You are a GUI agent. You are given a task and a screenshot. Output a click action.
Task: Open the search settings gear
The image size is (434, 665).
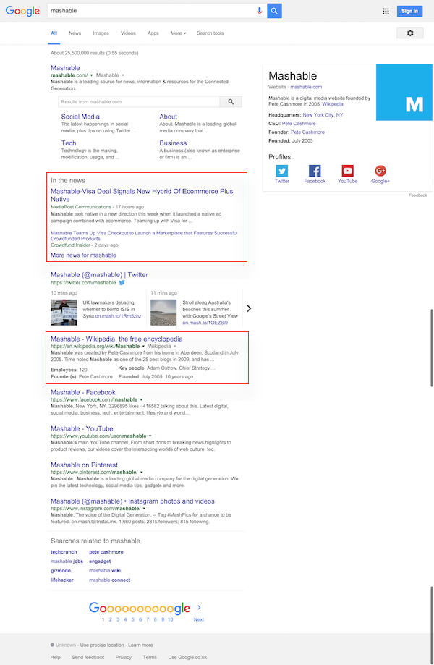pos(410,33)
